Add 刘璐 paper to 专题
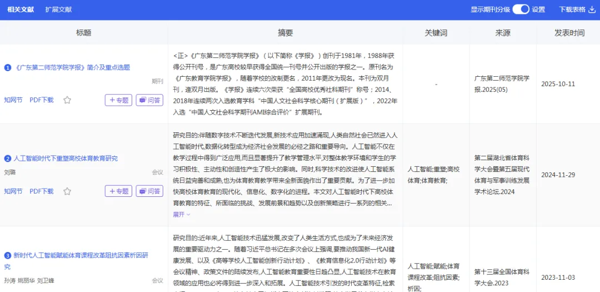 pyautogui.click(x=119, y=191)
